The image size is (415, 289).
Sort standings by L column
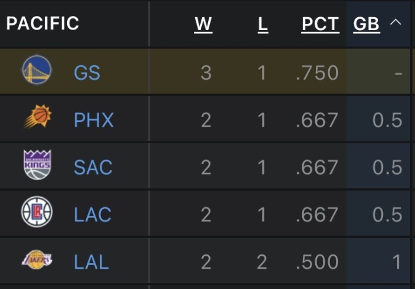pos(263,25)
